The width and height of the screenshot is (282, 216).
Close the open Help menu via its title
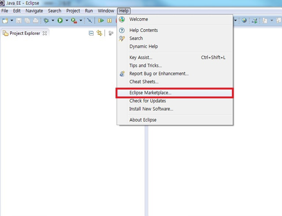124,11
